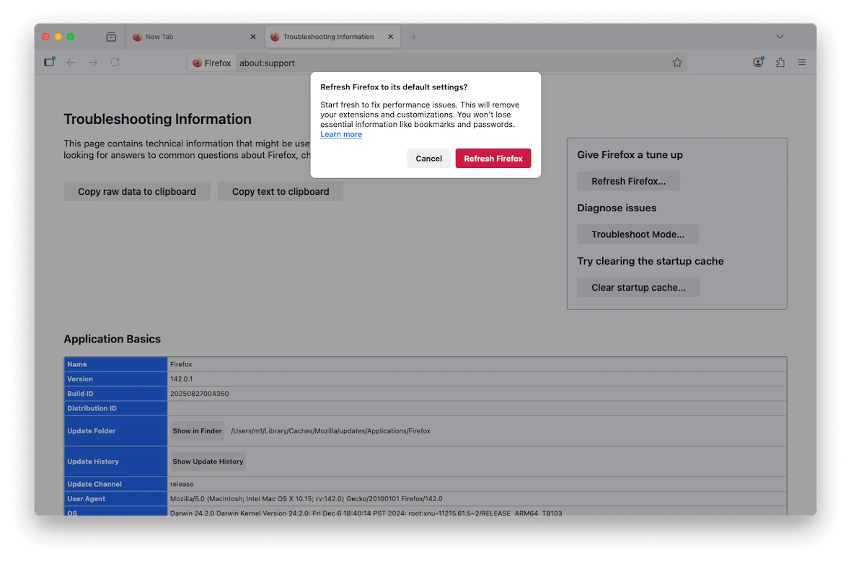
Task: Select the Build ID value 20250827004350
Action: [x=199, y=394]
